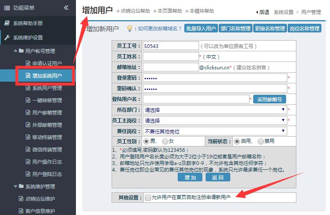Click the 后退 back arrow icon
Screen dimensions: 330x215
pyautogui.click(x=257, y=12)
